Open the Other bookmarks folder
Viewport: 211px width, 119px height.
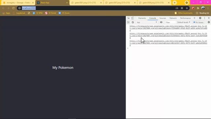coord(184,13)
